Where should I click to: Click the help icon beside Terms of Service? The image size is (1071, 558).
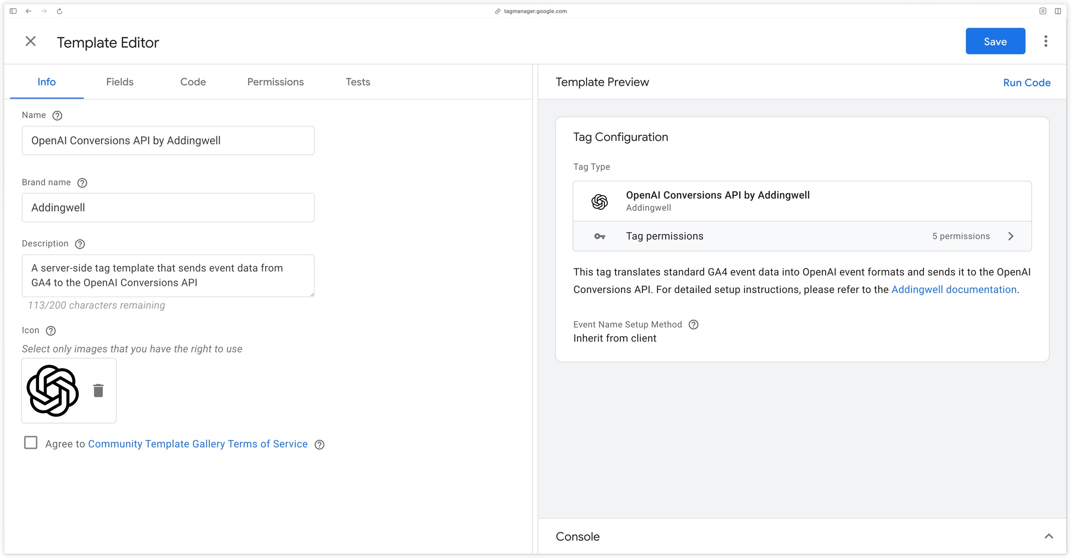(x=320, y=445)
